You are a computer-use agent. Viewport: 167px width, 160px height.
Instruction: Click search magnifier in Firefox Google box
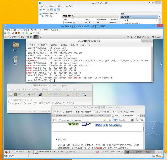pos(132,120)
